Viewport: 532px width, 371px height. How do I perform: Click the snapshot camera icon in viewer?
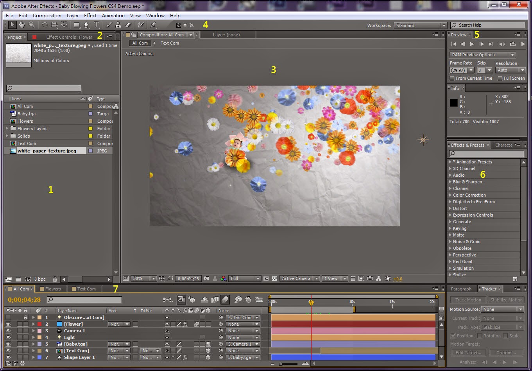206,278
